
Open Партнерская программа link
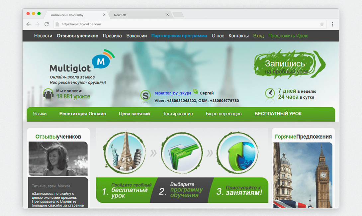179,36
